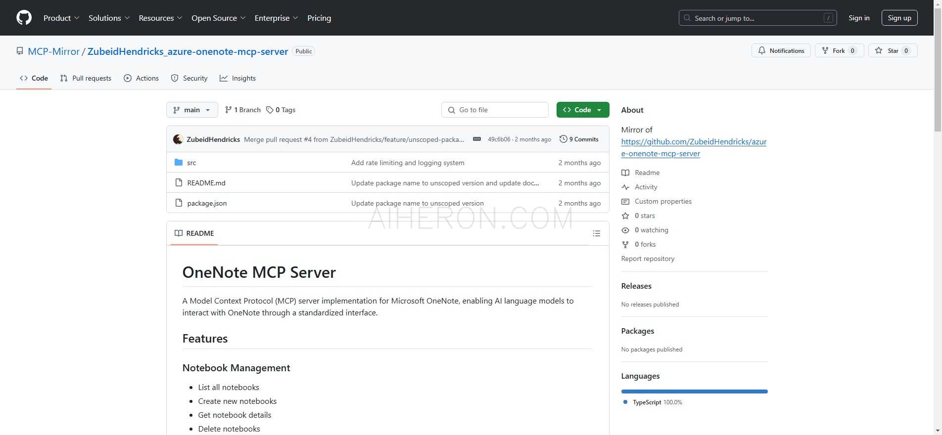Open 'Add rate limiting and logging system' commit
Viewport: 942px width, 435px height.
(x=408, y=163)
